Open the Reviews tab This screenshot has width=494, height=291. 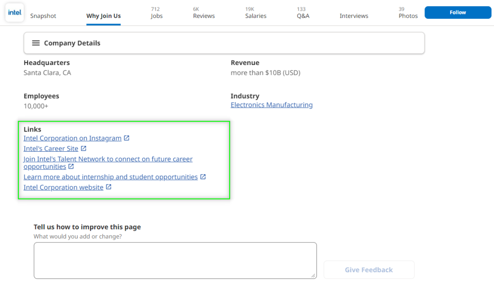pos(204,13)
